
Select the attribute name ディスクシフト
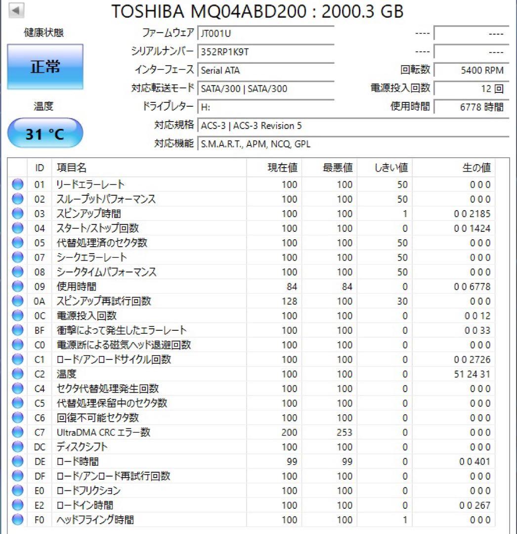[82, 447]
